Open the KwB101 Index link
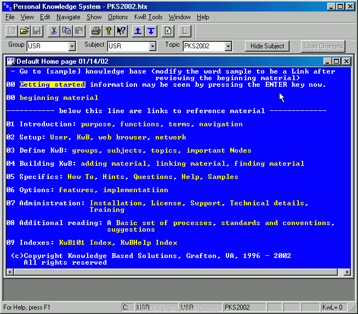 (85, 243)
